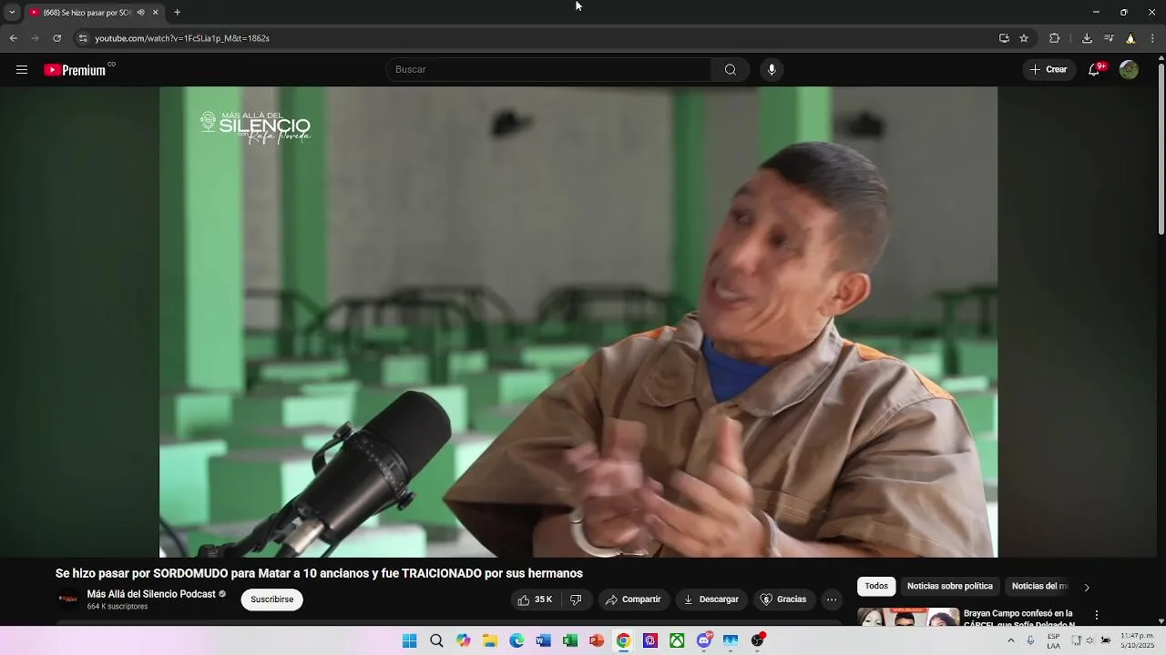1166x655 pixels.
Task: Open the Crear create menu
Action: [x=1048, y=70]
